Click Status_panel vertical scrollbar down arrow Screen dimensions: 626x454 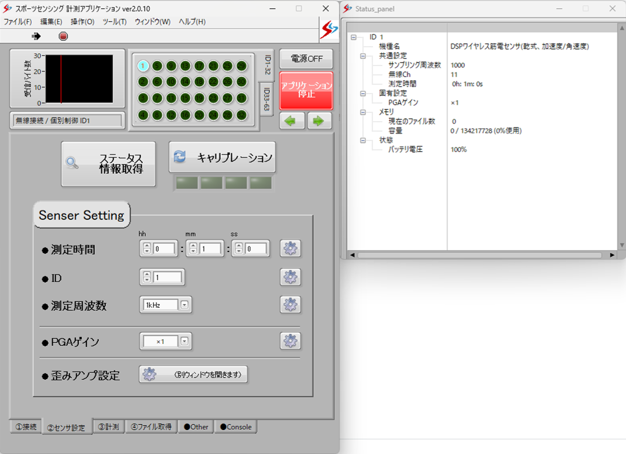pos(622,245)
